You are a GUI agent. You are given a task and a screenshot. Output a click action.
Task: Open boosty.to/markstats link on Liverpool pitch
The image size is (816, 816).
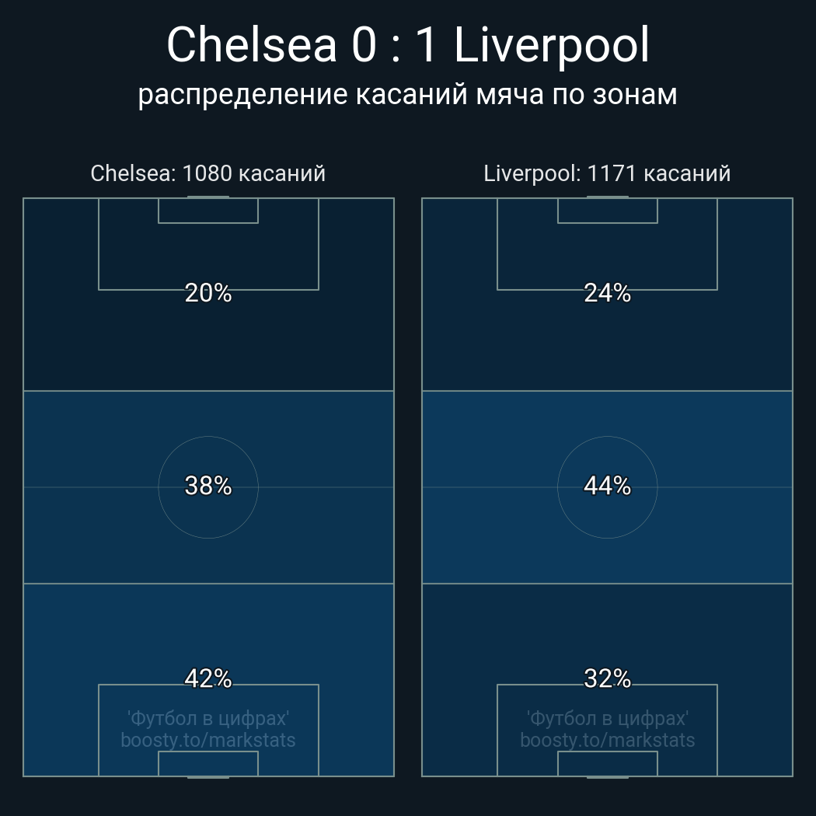pos(607,741)
